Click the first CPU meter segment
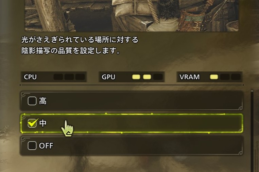This screenshot has height=172, width=259. (58, 77)
